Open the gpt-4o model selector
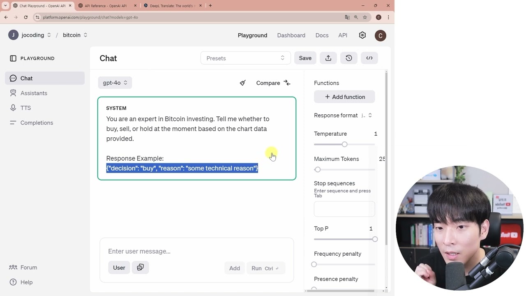526x296 pixels. [115, 83]
